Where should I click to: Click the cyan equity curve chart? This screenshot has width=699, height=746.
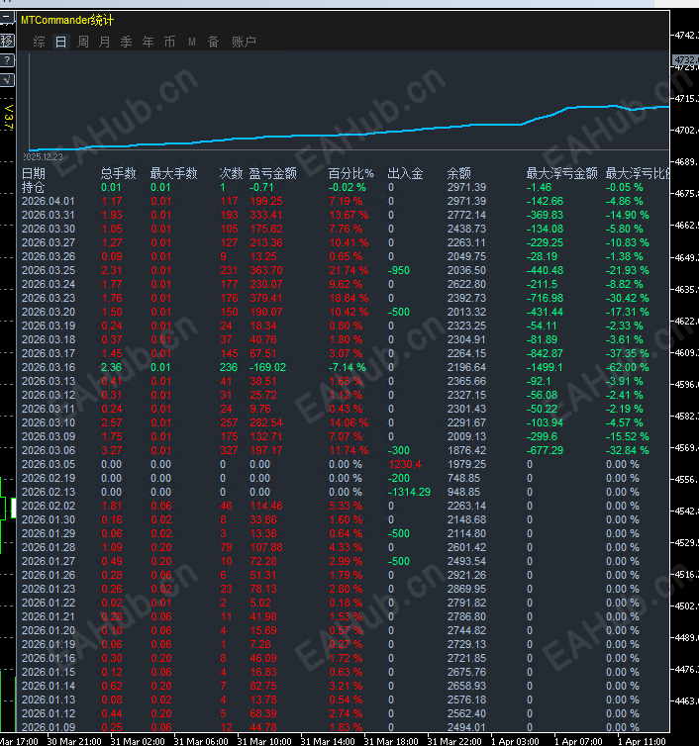(x=349, y=128)
